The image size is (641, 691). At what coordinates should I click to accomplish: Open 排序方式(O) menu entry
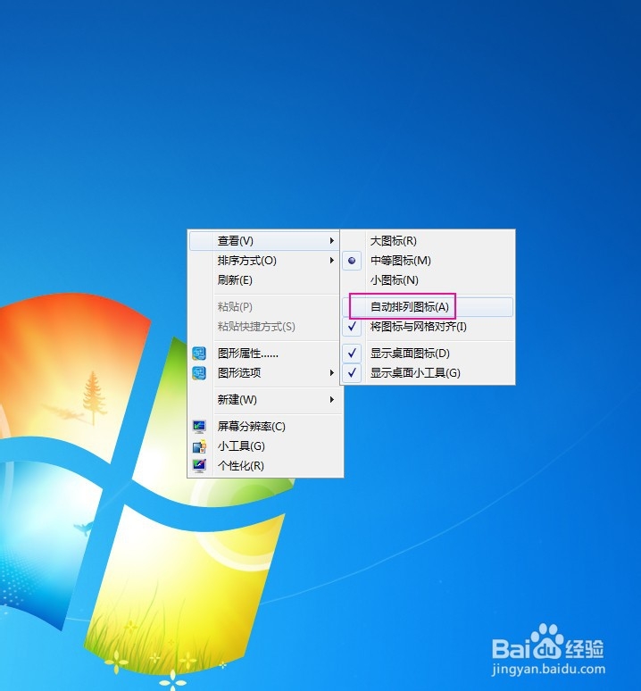point(264,261)
